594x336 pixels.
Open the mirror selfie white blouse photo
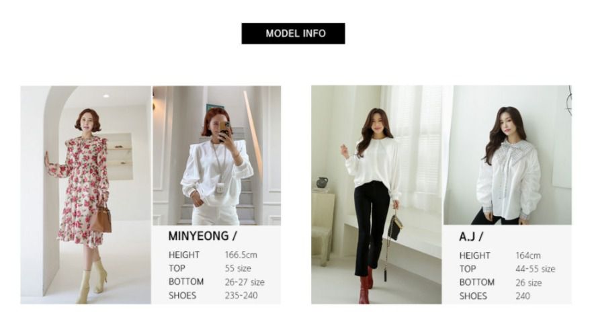tap(216, 156)
